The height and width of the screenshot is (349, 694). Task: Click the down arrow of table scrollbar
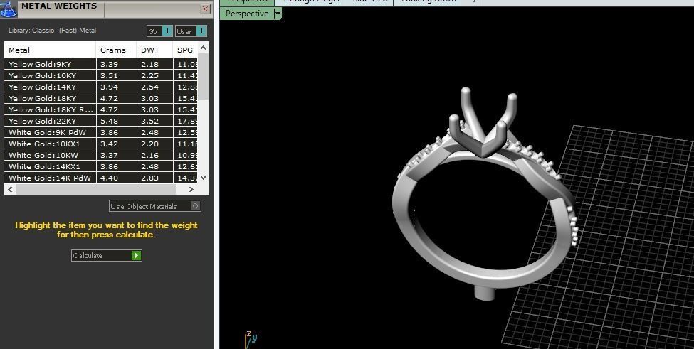pos(203,178)
